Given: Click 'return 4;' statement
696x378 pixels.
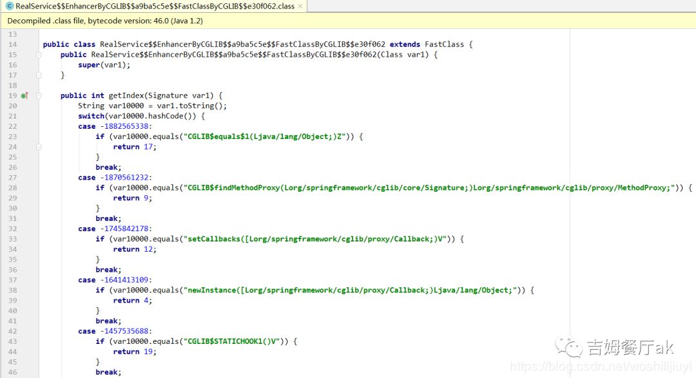Looking at the screenshot, I should coord(133,300).
